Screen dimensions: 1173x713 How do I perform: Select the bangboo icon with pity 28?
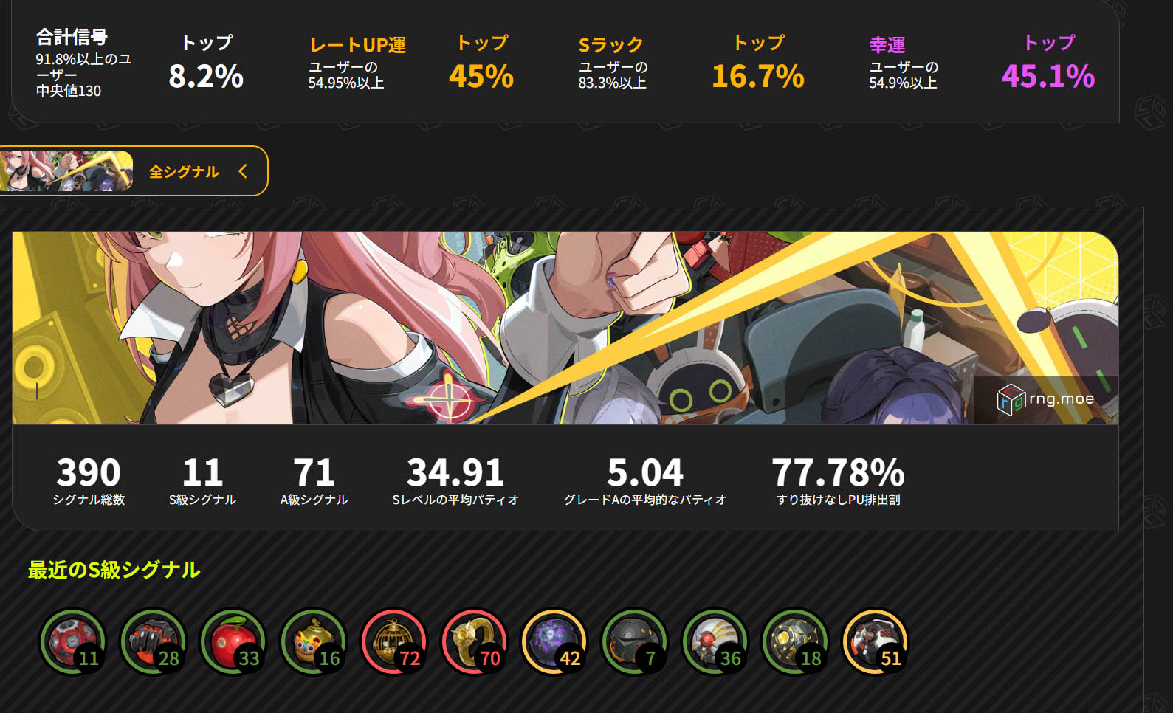point(153,641)
